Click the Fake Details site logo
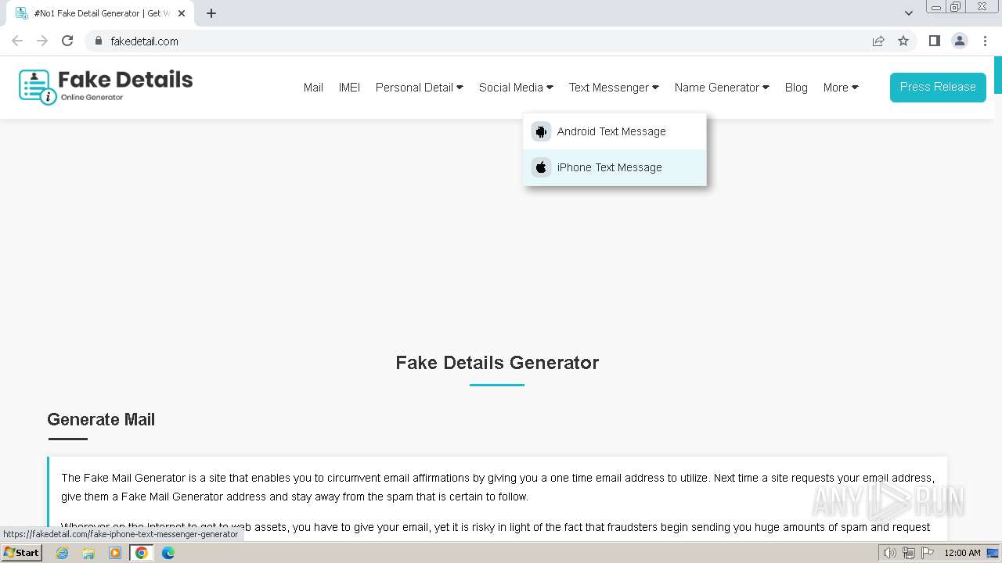The height and width of the screenshot is (563, 1002). (106, 87)
